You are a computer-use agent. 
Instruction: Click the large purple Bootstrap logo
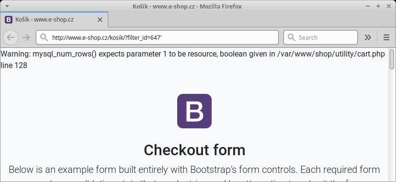(194, 111)
